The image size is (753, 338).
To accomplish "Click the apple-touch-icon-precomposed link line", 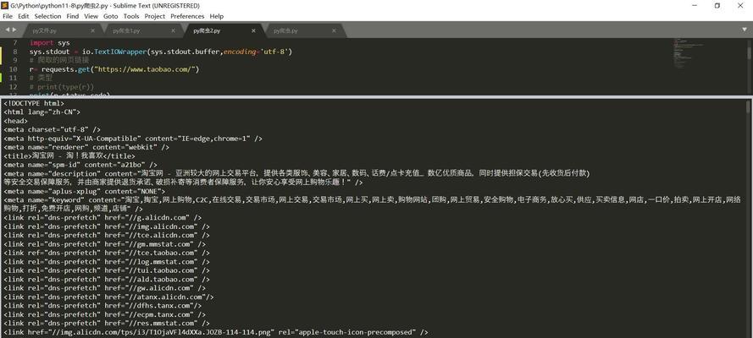I will pyautogui.click(x=215, y=332).
